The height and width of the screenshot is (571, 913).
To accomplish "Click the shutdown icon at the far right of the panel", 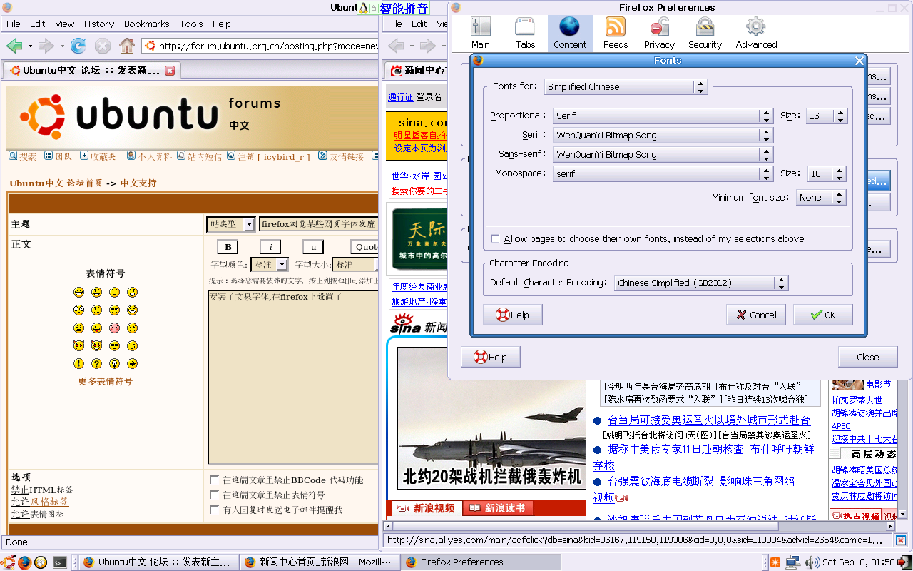I will click(x=904, y=562).
